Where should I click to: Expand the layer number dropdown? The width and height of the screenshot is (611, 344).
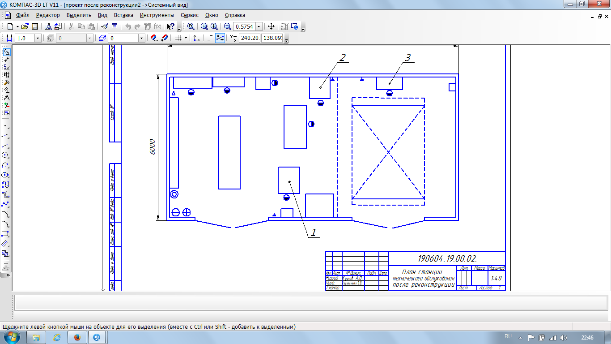142,39
